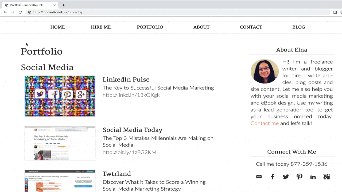Open a new browser tab

tap(63, 5)
